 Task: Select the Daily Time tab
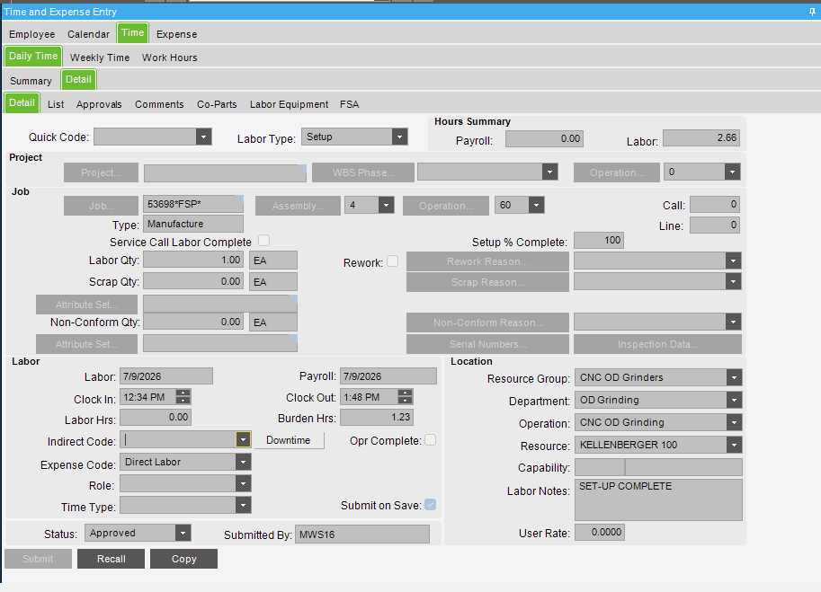click(x=33, y=56)
